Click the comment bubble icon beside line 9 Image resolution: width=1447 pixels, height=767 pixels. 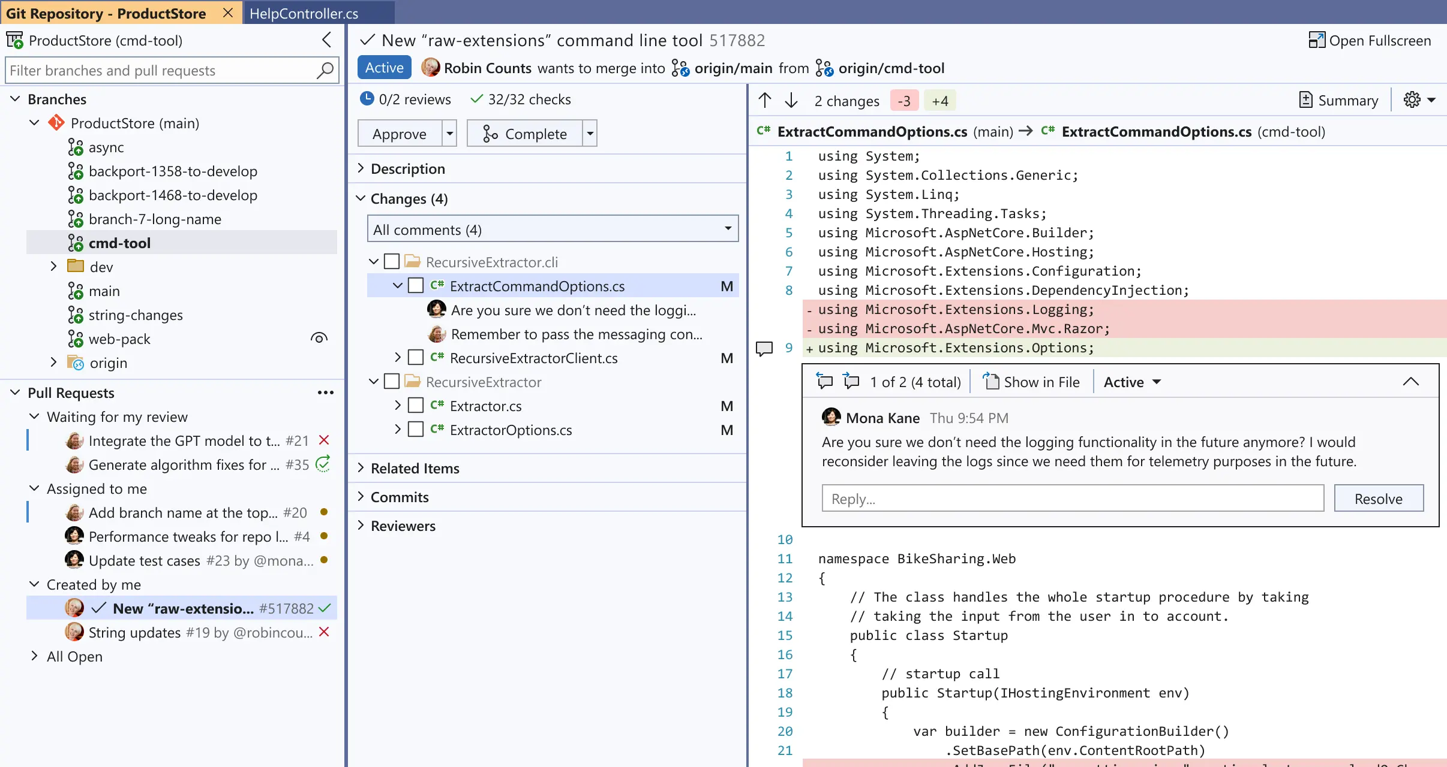[x=763, y=348]
